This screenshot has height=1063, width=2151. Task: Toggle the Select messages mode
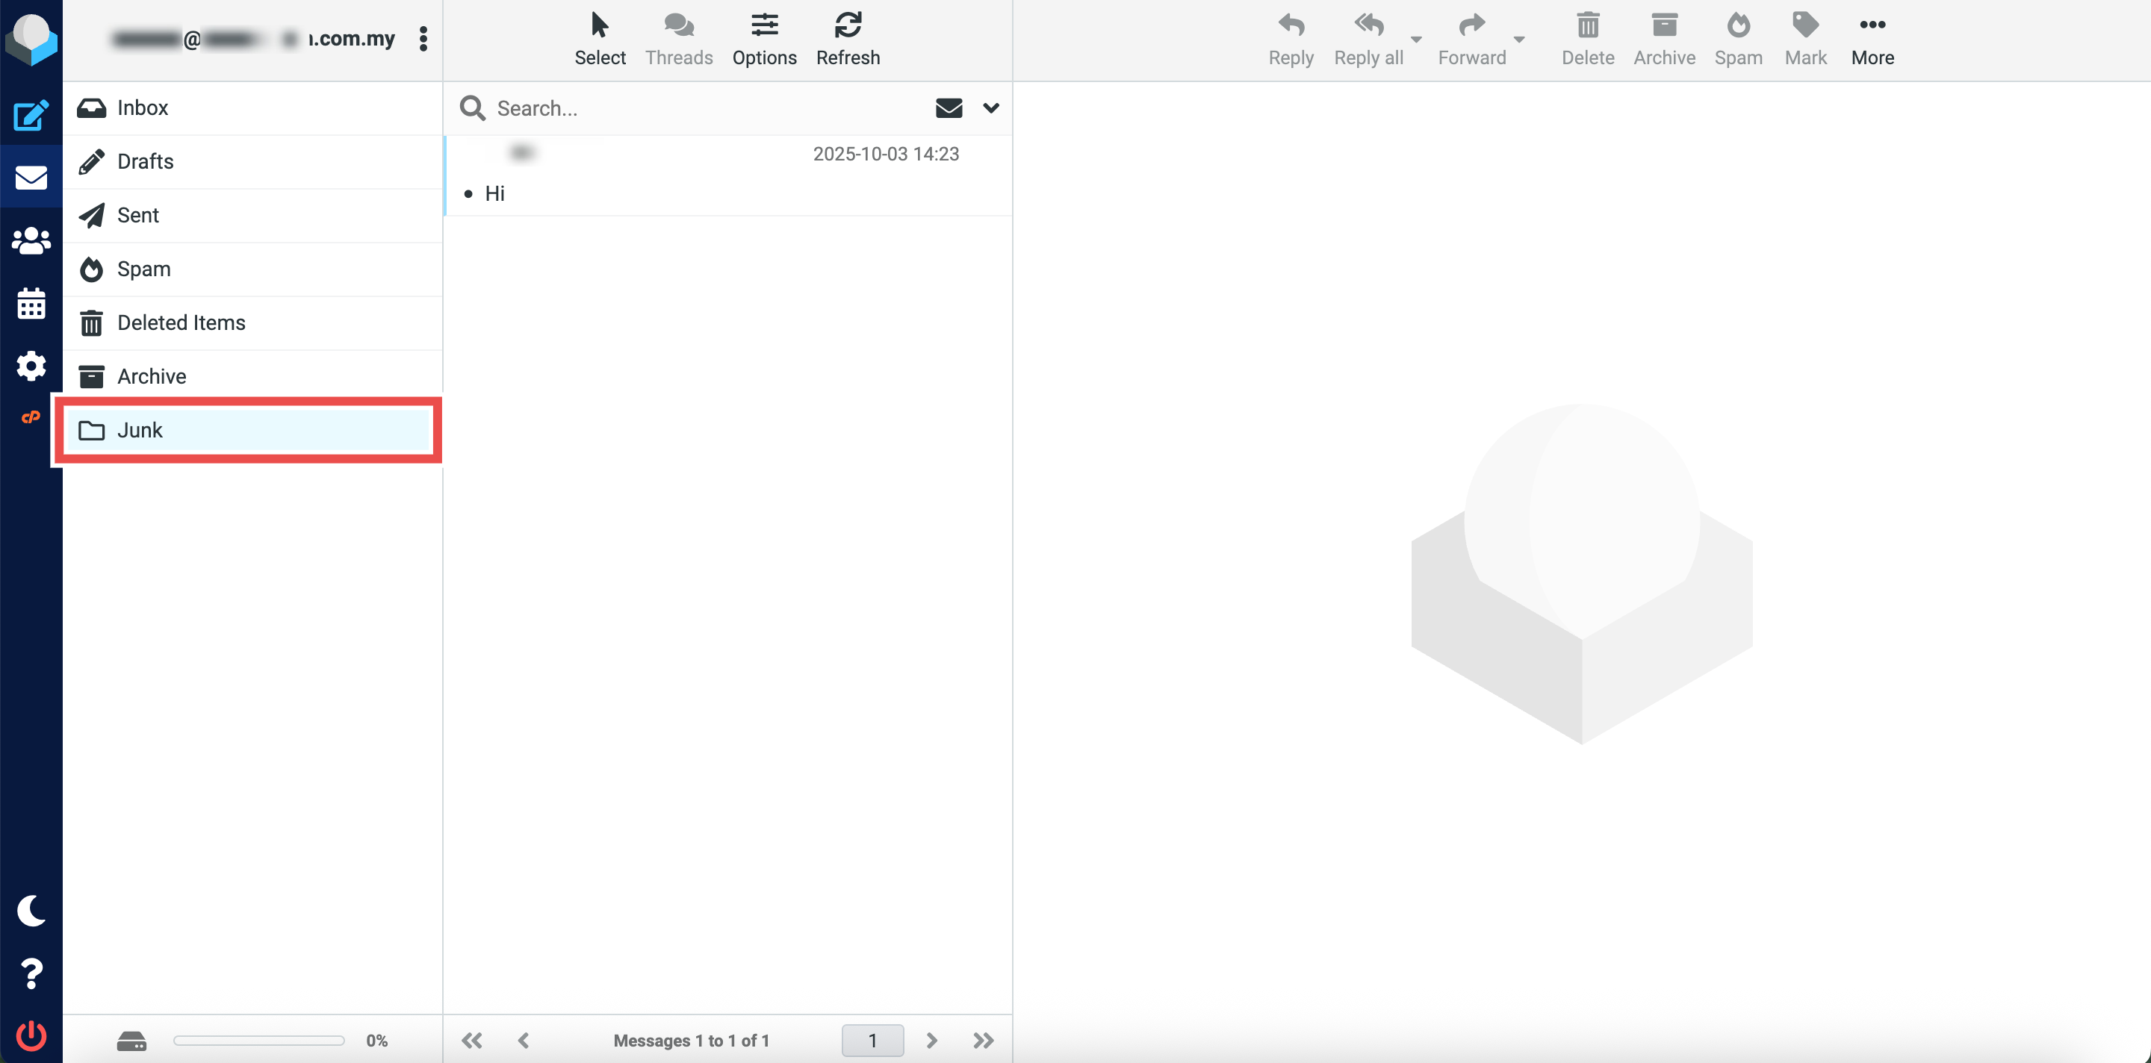coord(600,38)
